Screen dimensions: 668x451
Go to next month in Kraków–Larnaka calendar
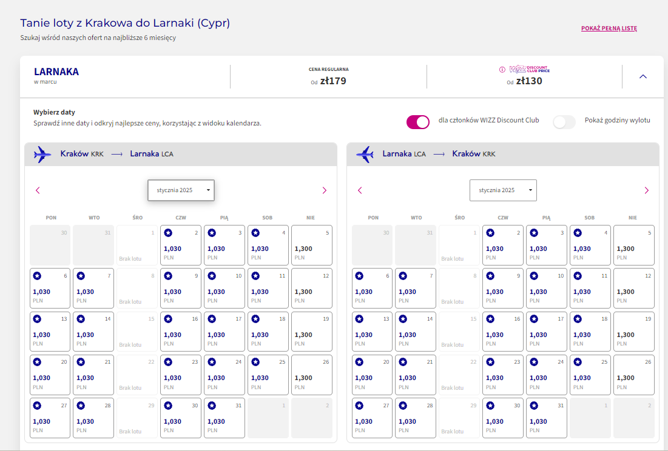click(324, 190)
